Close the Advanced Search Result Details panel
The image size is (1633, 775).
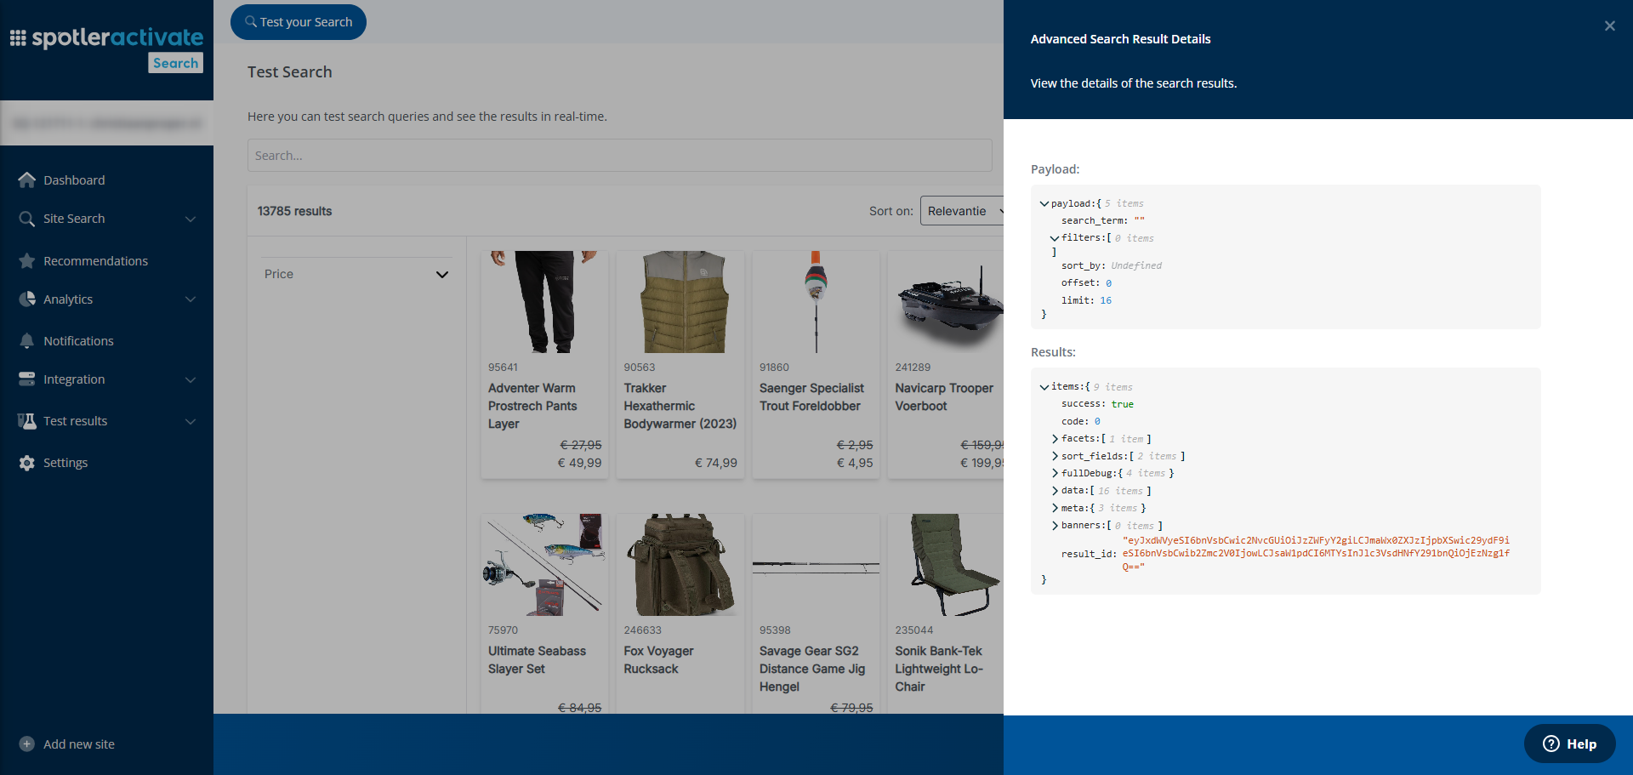(x=1609, y=26)
